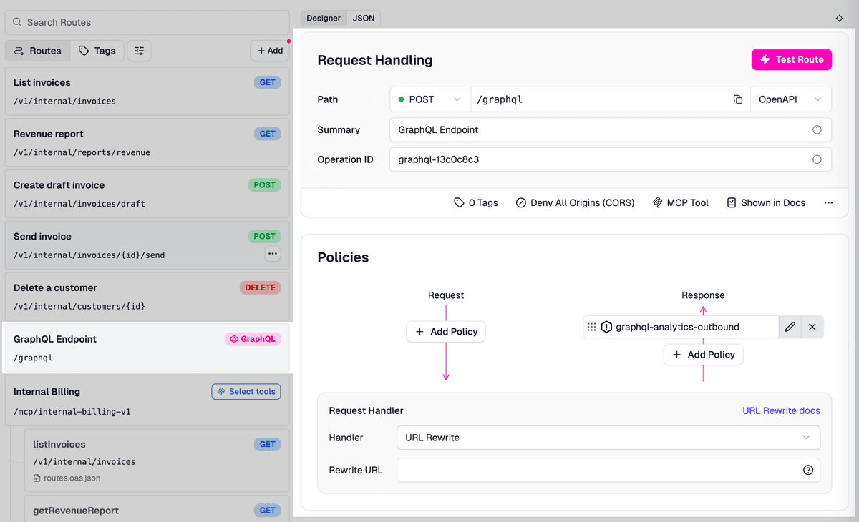Open the 0 Tags tag option
859x522 pixels.
pyautogui.click(x=476, y=202)
